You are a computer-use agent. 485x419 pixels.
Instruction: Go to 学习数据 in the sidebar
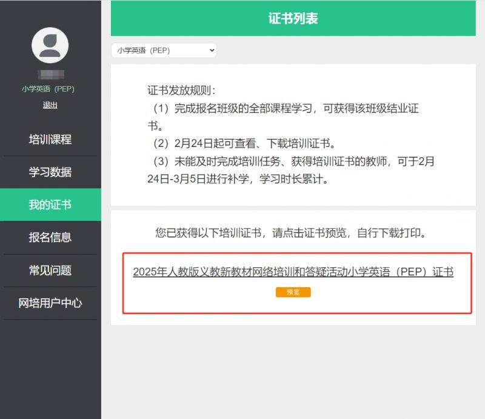pos(50,172)
